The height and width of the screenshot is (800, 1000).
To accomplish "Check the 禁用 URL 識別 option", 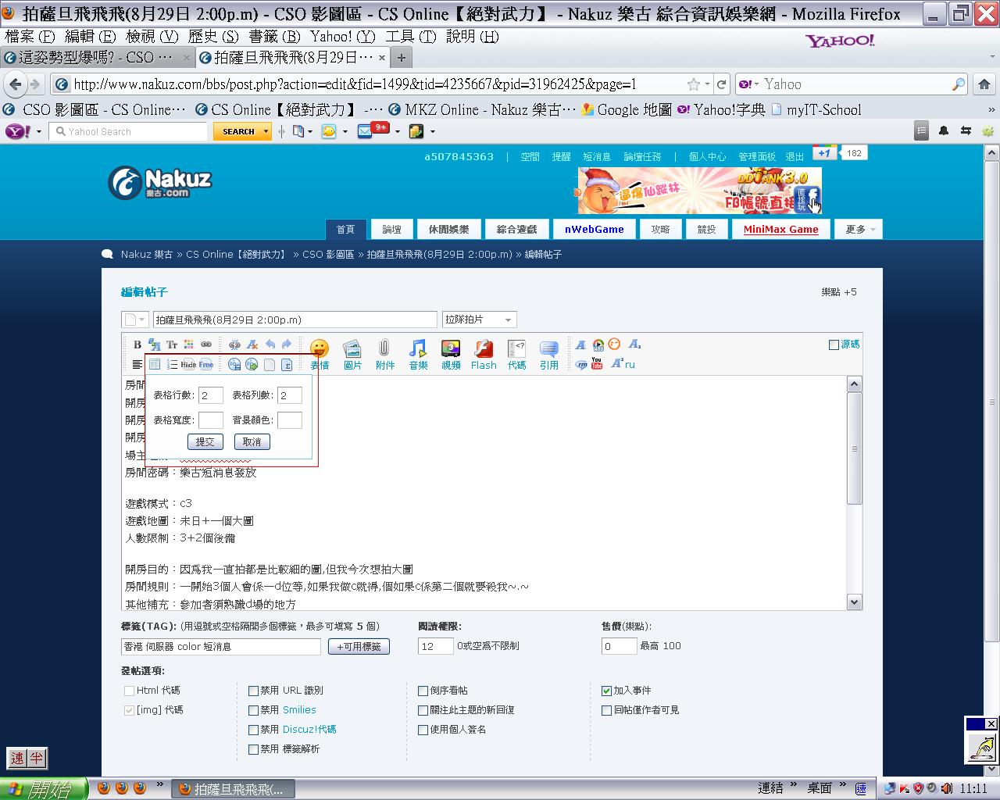I will [253, 691].
